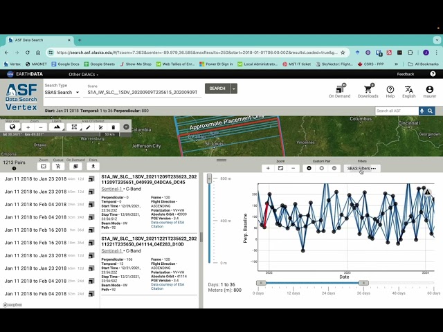Zoom out on the baseline chart
The image size is (443, 332).
click(x=293, y=168)
